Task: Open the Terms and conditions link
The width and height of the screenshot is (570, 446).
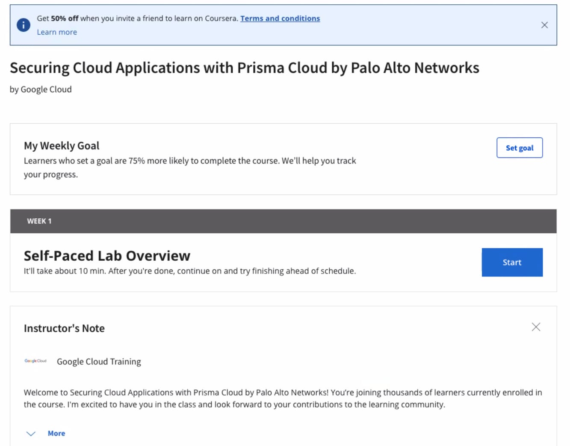Action: pos(280,18)
